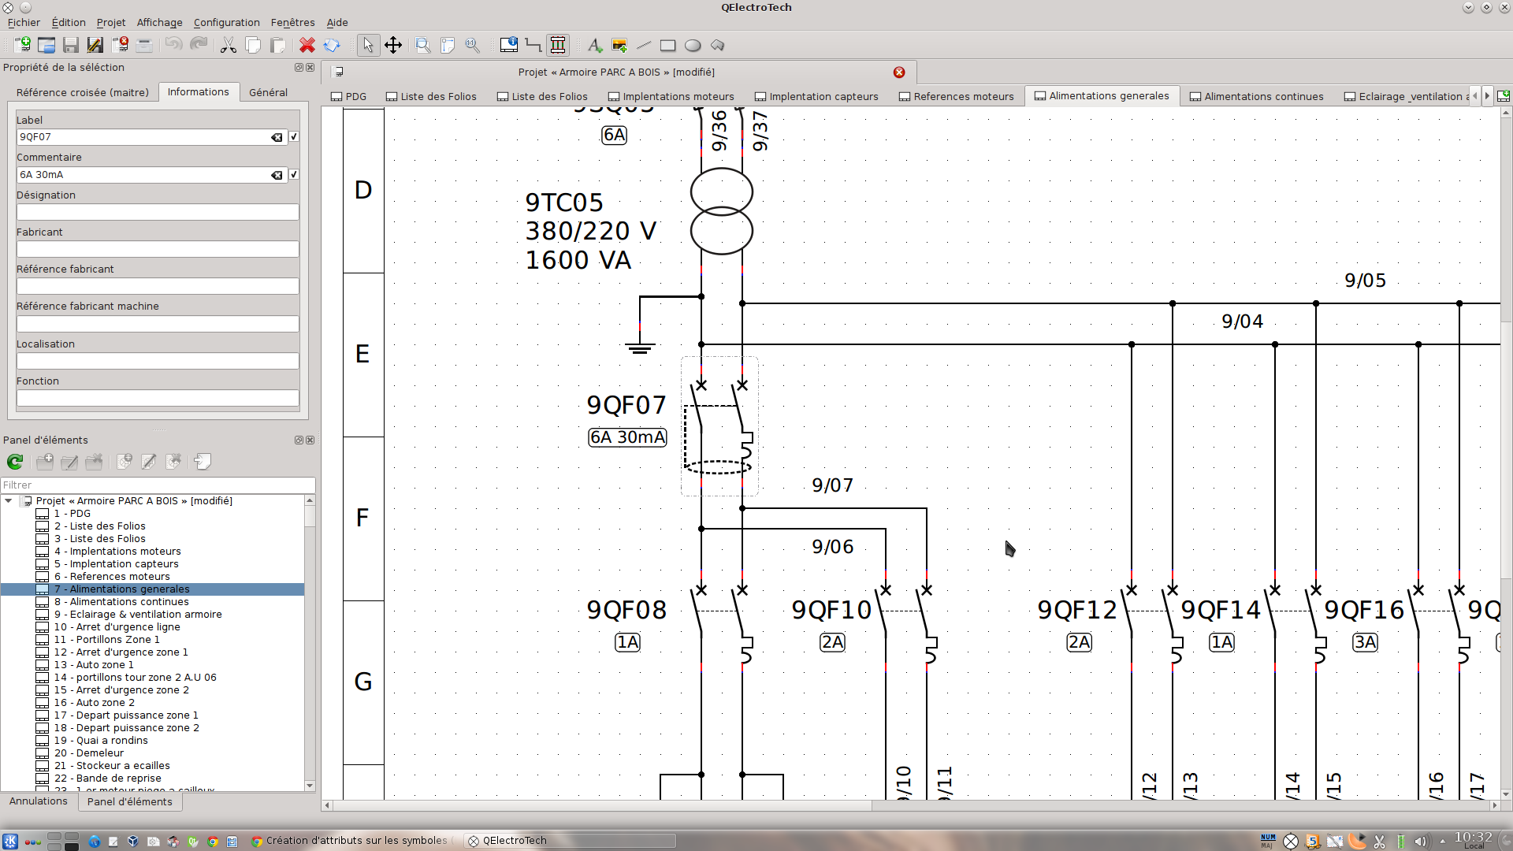
Task: Click the Open project icon
Action: pyautogui.click(x=46, y=45)
